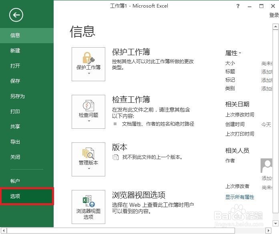Click the 创建时间 label
Image resolution: width=279 pixels, height=234 pixels.
(235, 124)
